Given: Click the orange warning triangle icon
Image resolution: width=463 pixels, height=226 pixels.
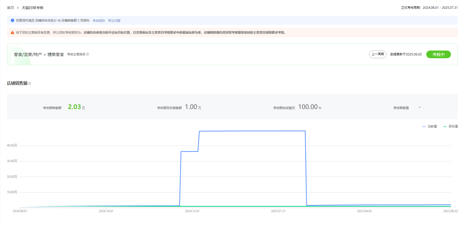Looking at the screenshot, I should pos(12,33).
